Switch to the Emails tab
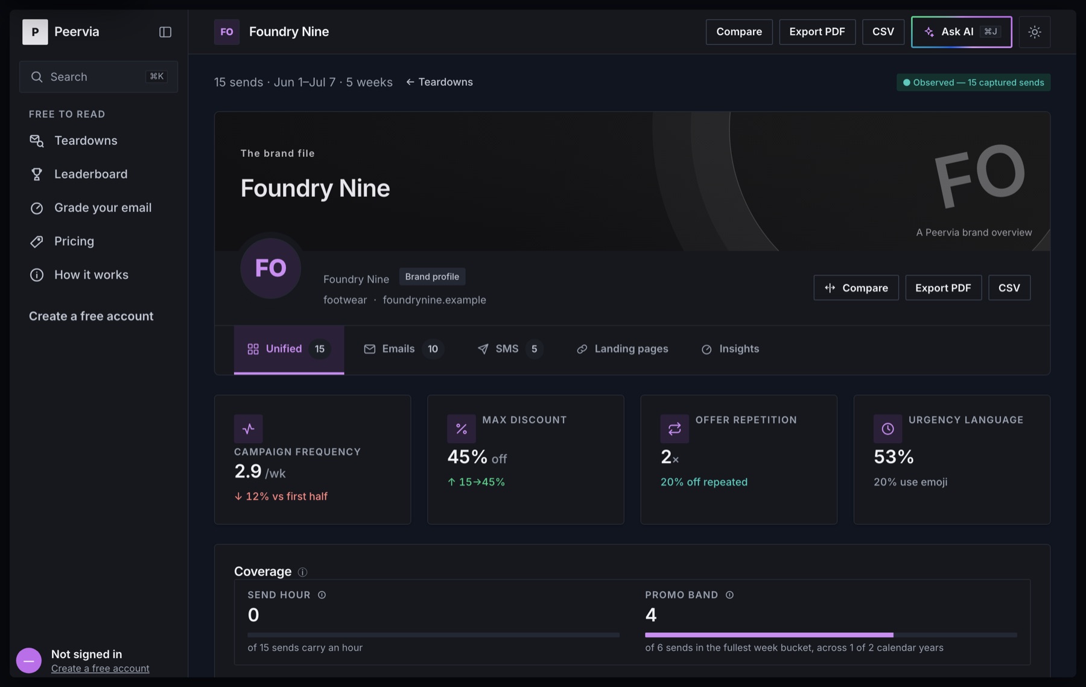 click(404, 350)
